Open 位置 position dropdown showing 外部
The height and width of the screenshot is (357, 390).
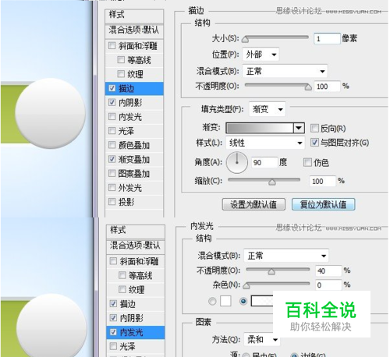(261, 55)
